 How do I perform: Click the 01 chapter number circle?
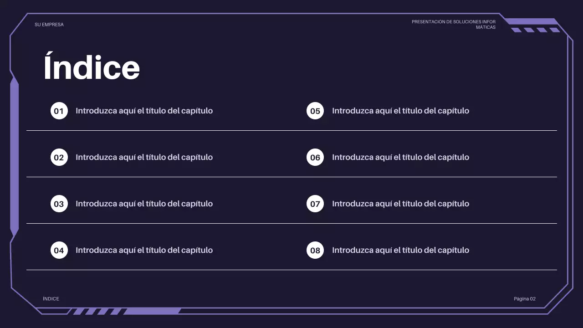[x=59, y=111]
